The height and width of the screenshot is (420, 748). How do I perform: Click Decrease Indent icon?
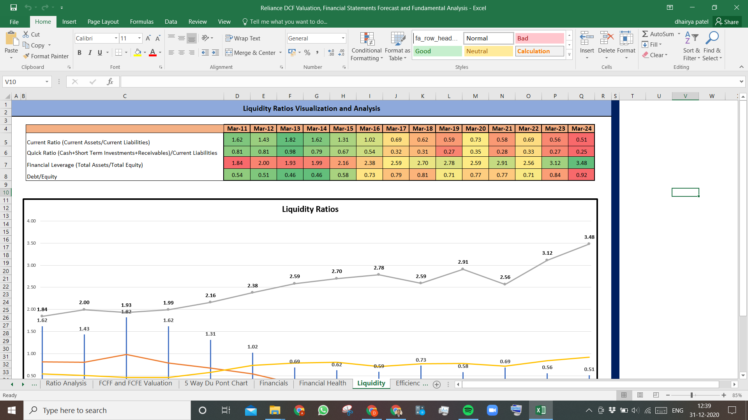pyautogui.click(x=205, y=52)
